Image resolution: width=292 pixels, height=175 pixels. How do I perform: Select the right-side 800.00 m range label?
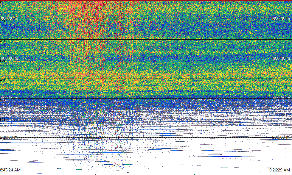coord(281,18)
